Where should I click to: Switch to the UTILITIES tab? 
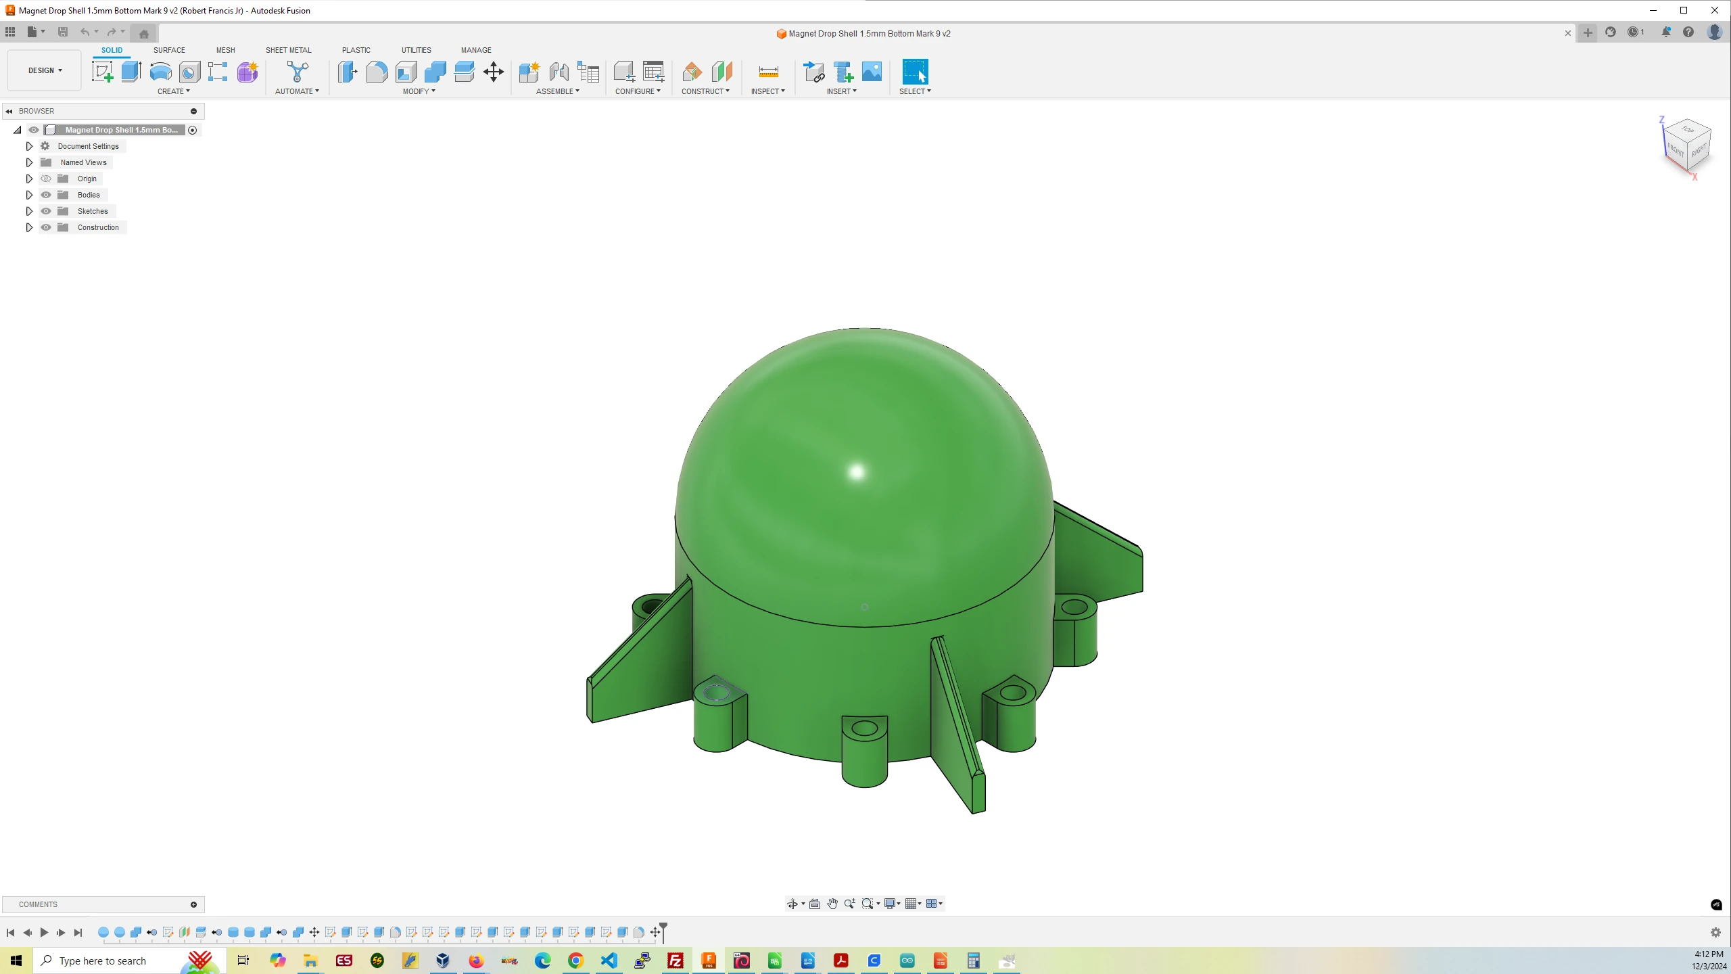pos(417,50)
